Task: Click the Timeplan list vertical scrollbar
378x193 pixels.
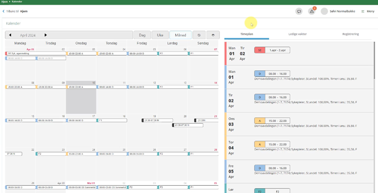Action: coord(374,60)
